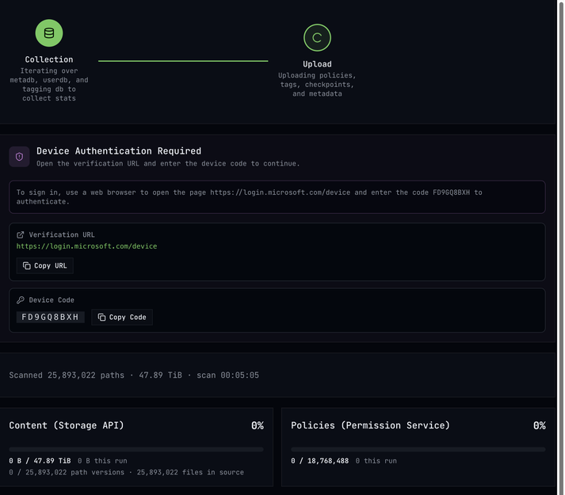
Task: Click the 'Scanned 25,893,022 paths' status line
Action: [134, 375]
